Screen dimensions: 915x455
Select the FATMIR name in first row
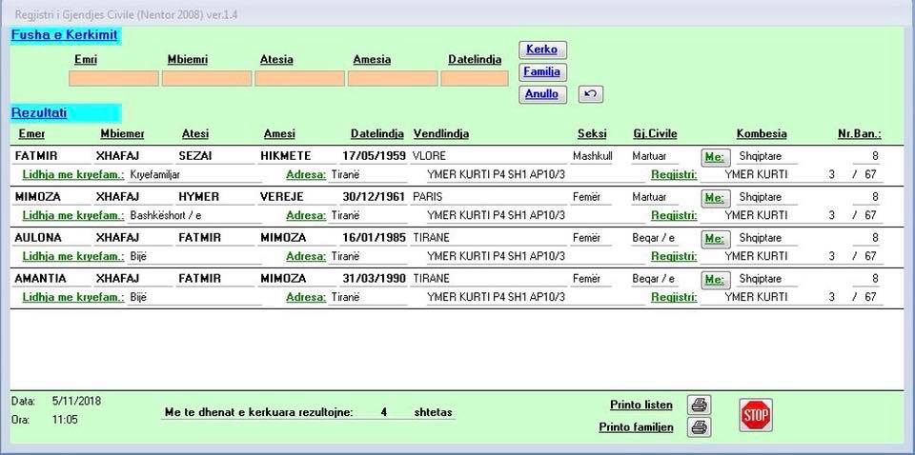coord(37,155)
